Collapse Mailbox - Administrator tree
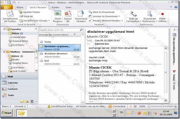 (x=4, y=52)
